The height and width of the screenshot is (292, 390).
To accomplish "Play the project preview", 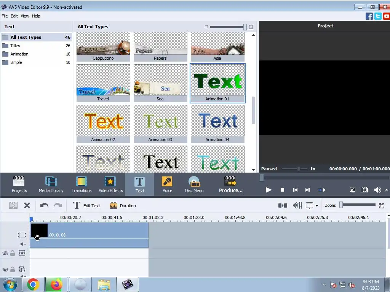I will tap(269, 190).
